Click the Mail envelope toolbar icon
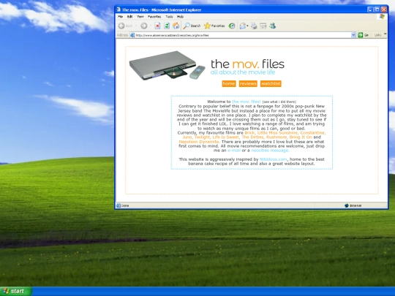The height and width of the screenshot is (296, 395). (x=242, y=26)
